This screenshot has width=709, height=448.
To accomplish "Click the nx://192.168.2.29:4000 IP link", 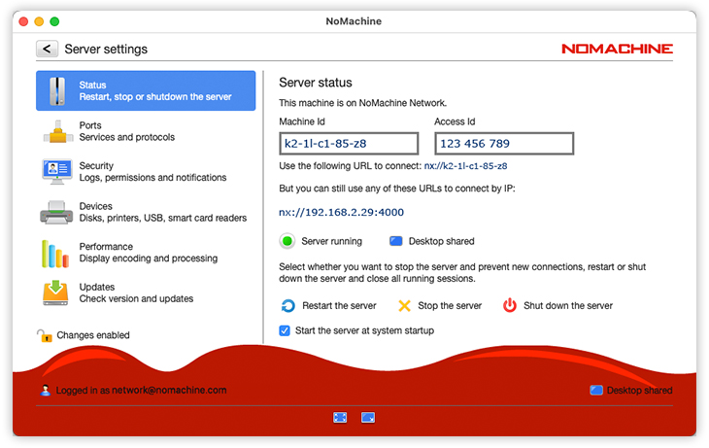I will (341, 212).
